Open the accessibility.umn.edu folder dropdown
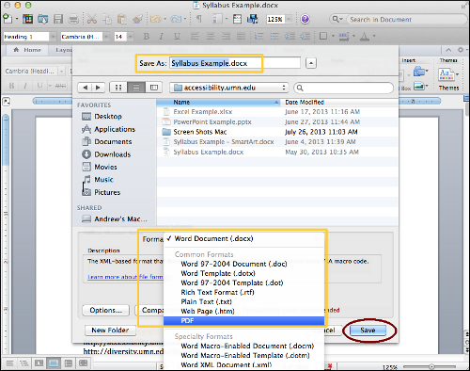 (229, 88)
